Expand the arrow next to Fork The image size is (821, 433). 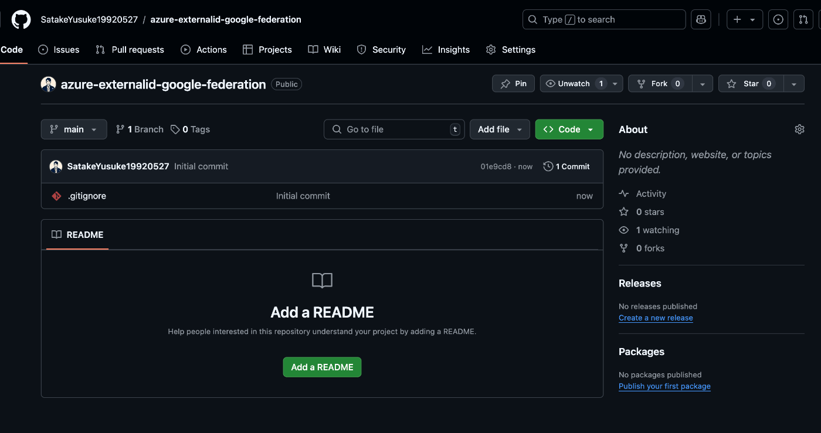point(703,84)
